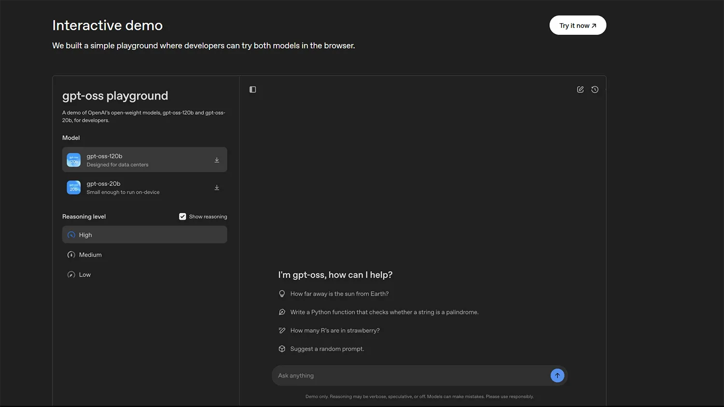Click the gpt-oss-20b model logo
The width and height of the screenshot is (724, 407).
(x=74, y=188)
